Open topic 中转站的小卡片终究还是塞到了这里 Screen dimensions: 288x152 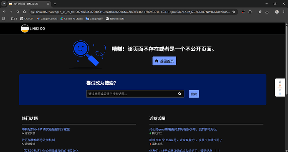pyautogui.click(x=46, y=129)
